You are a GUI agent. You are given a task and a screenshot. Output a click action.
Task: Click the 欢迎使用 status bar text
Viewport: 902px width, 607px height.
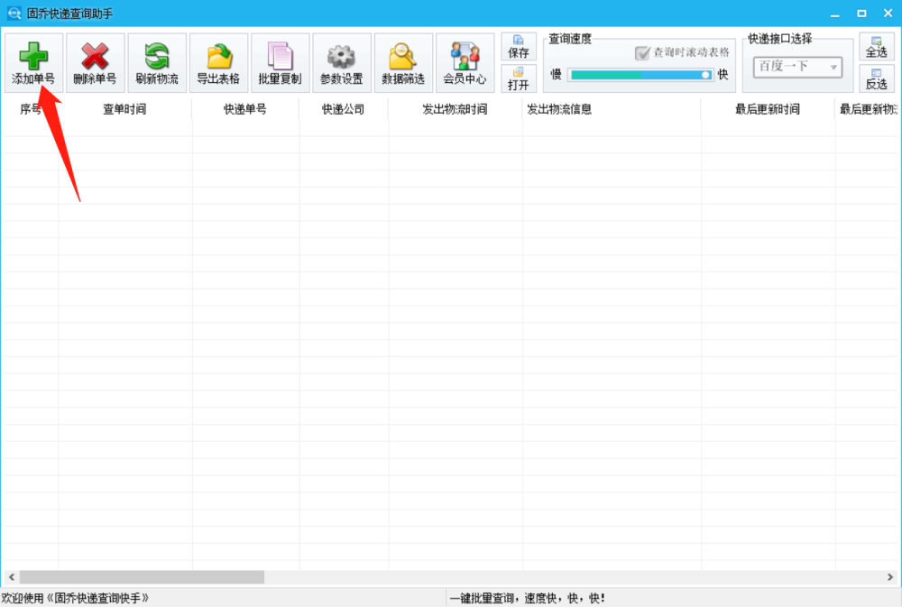pyautogui.click(x=75, y=598)
